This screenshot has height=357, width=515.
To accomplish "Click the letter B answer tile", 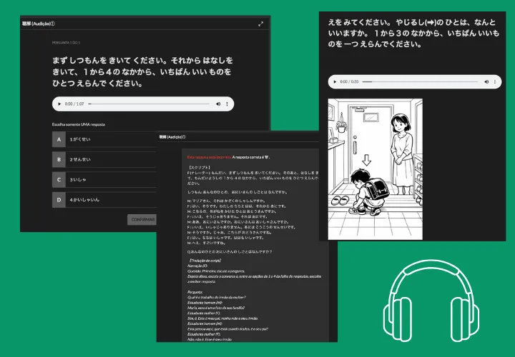I will pyautogui.click(x=59, y=160).
